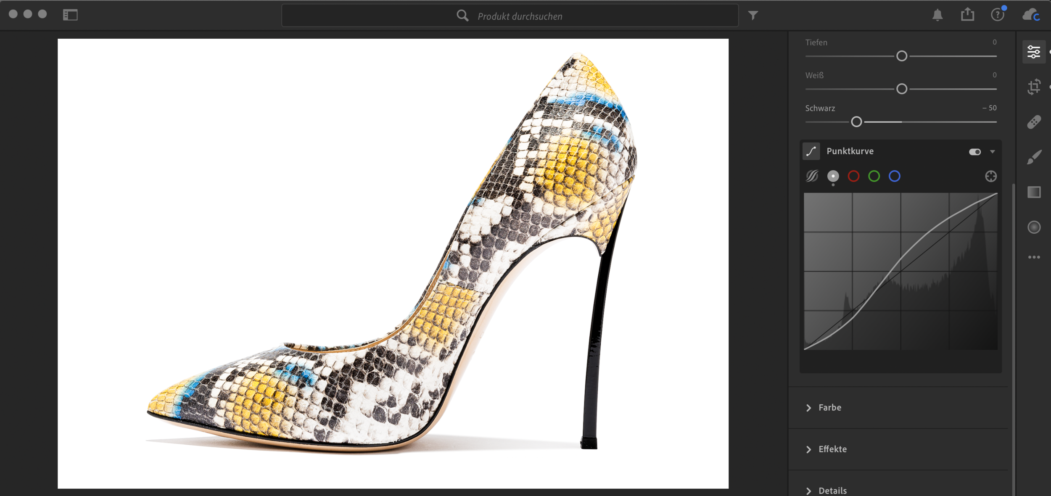Click the share export icon
Image resolution: width=1051 pixels, height=496 pixels.
pyautogui.click(x=967, y=15)
